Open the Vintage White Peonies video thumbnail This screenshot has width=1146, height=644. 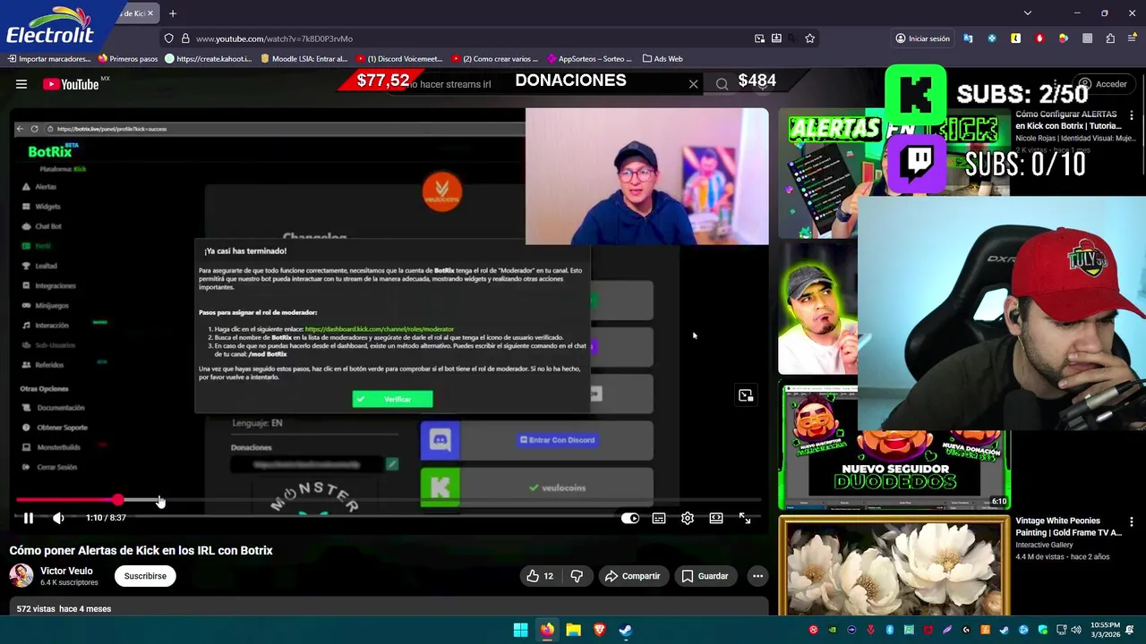[x=894, y=565]
